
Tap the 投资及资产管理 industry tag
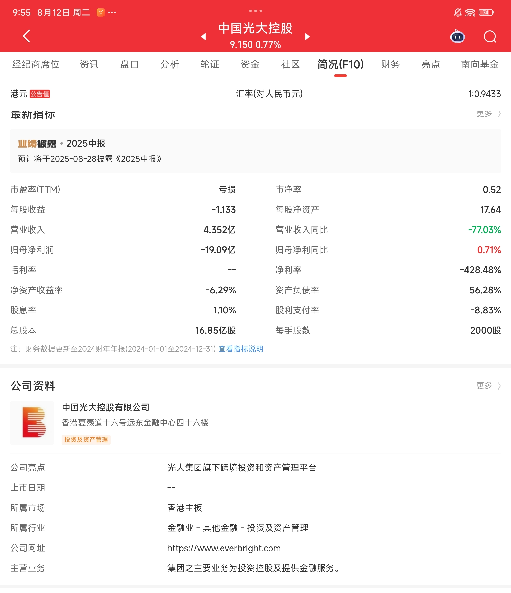pyautogui.click(x=86, y=440)
